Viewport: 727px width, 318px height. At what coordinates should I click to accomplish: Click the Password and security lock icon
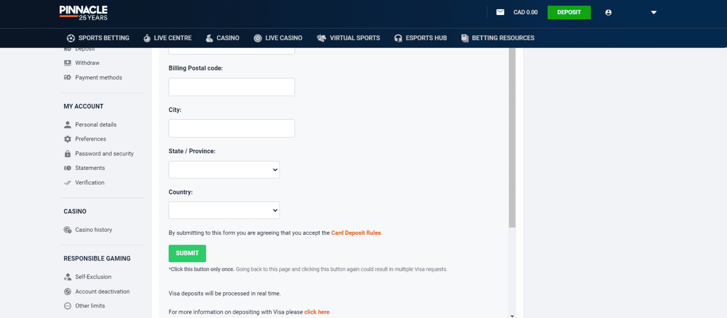(x=67, y=154)
